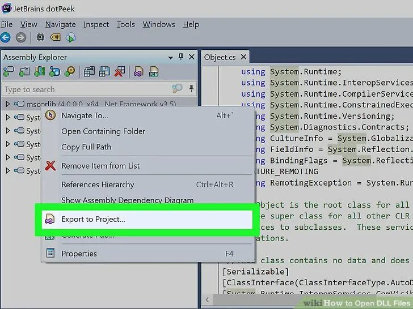Click the Properties list icon
The height and width of the screenshot is (309, 413).
pos(50,254)
